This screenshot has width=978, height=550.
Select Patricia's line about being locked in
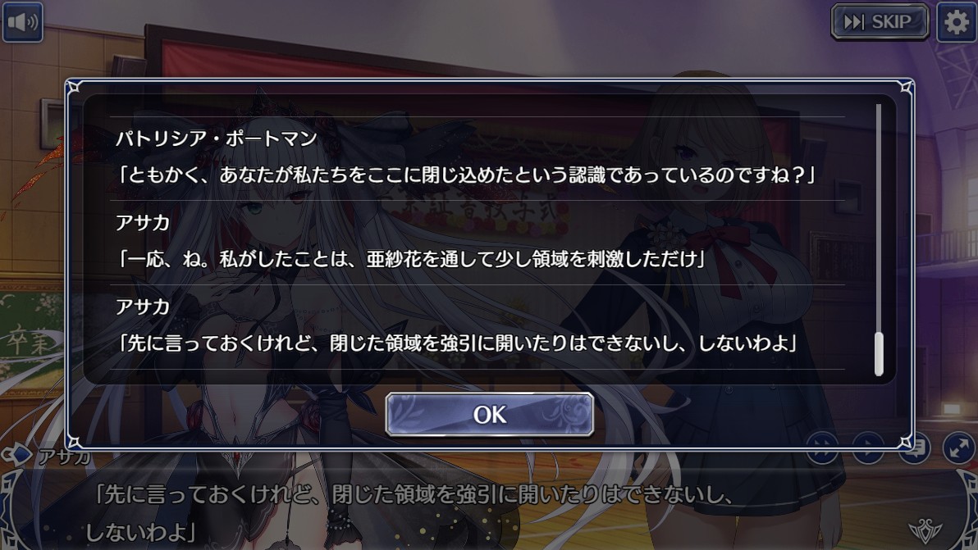click(465, 175)
